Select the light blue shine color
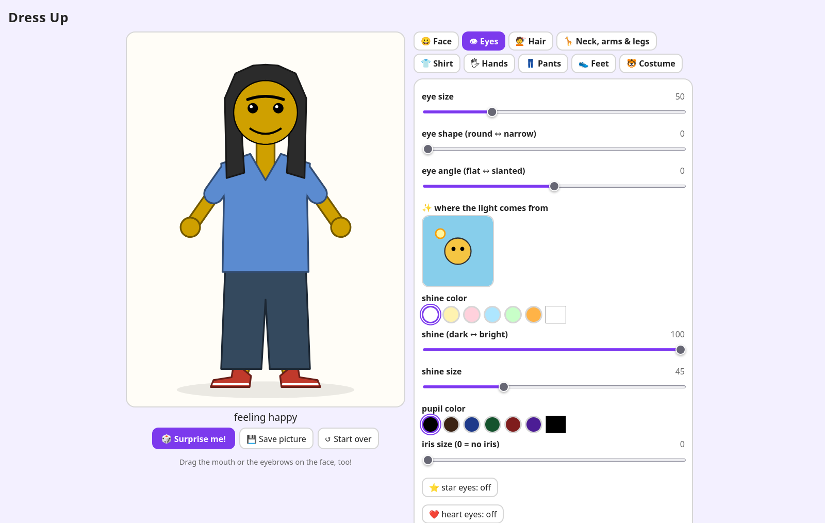 pos(492,315)
